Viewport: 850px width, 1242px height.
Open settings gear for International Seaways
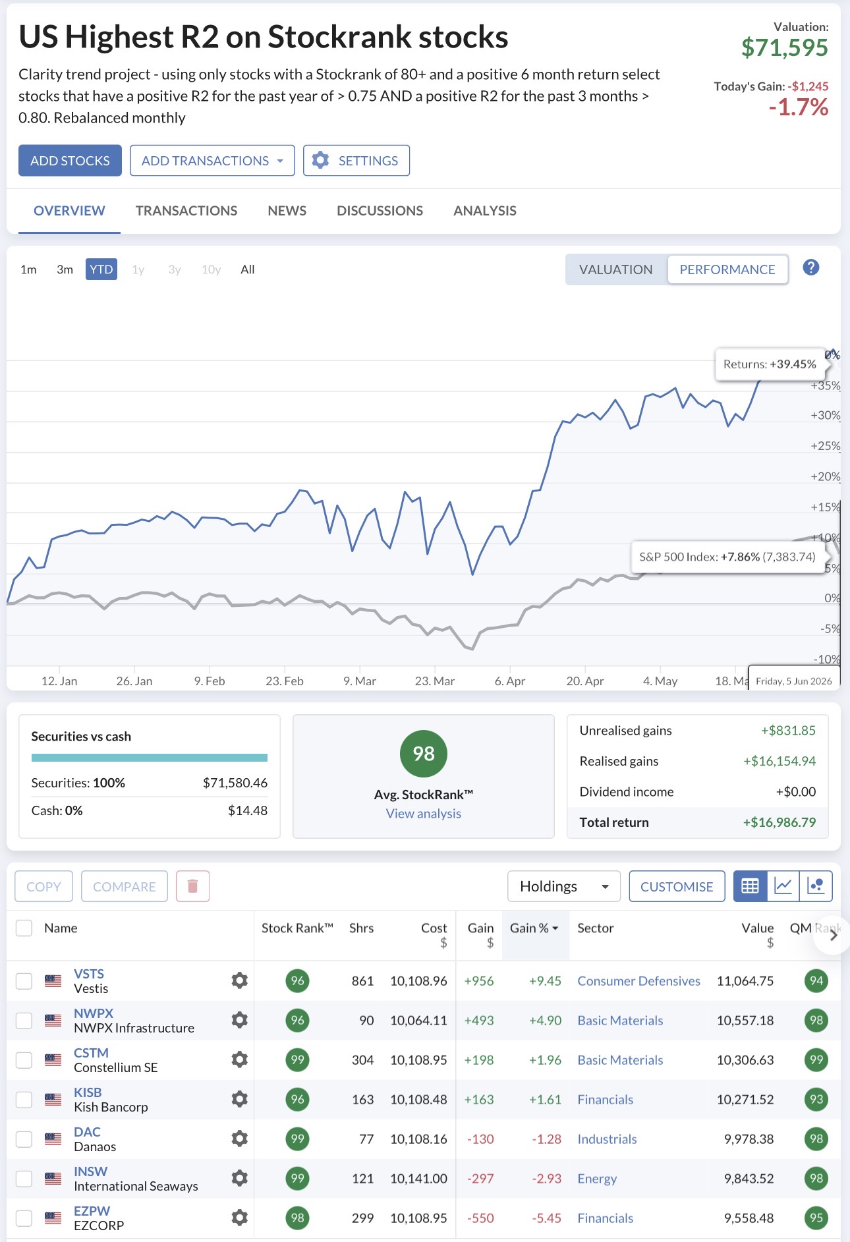[240, 1178]
